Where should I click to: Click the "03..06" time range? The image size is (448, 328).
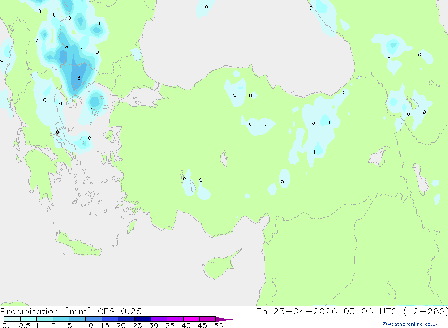358,311
